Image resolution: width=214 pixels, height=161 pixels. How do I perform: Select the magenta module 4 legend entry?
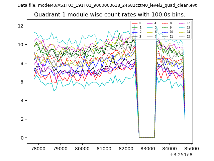pyautogui.click(x=152, y=23)
